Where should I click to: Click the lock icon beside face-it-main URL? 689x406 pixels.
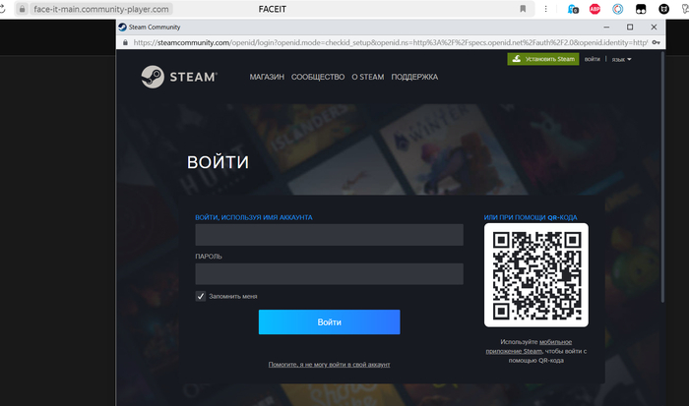pos(21,9)
